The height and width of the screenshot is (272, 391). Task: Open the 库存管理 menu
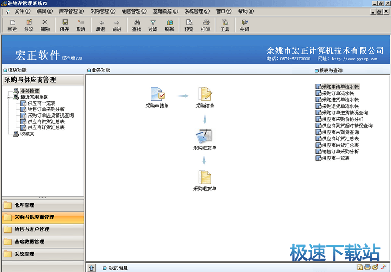[71, 11]
